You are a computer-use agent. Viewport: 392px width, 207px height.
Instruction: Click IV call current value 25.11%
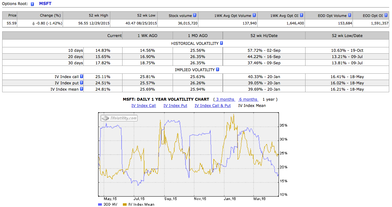click(103, 77)
